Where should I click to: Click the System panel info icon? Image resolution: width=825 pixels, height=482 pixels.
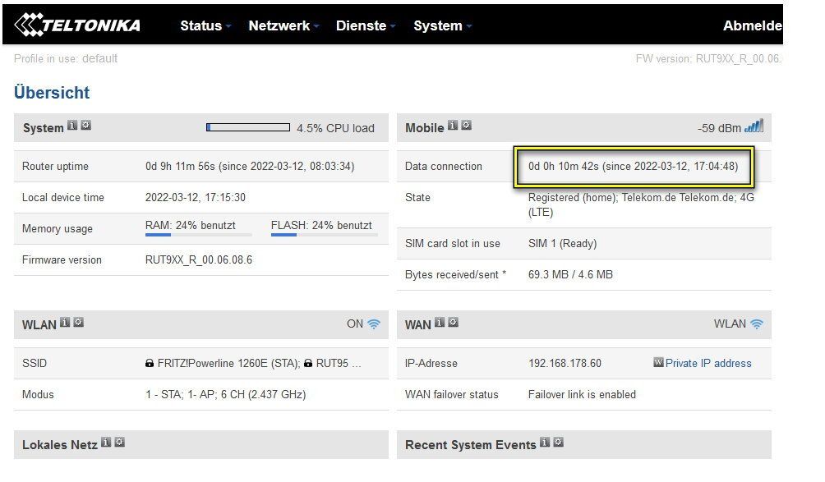72,126
